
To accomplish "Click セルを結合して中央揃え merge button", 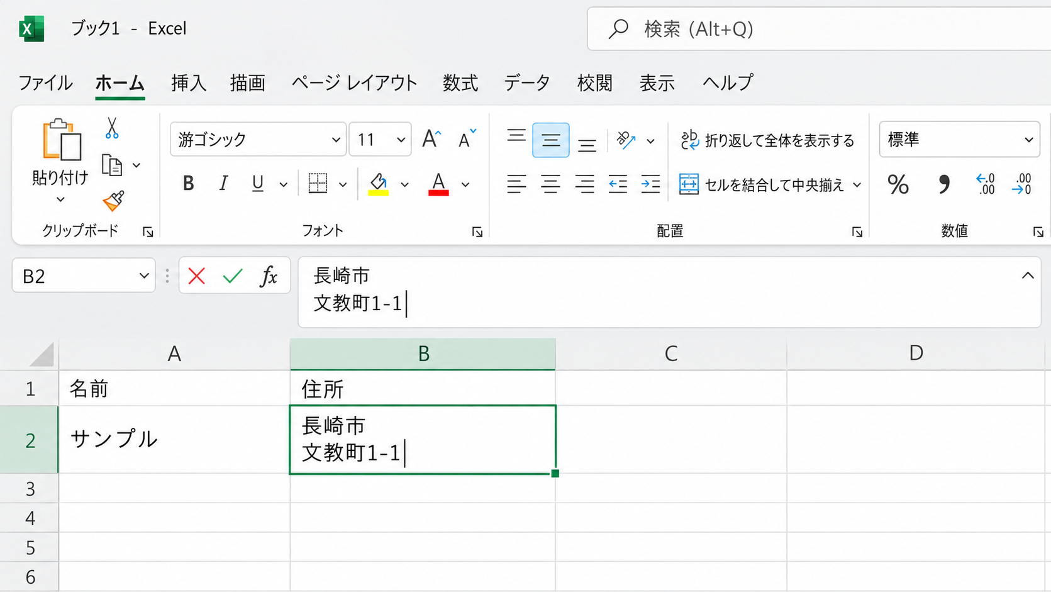I will (x=762, y=185).
